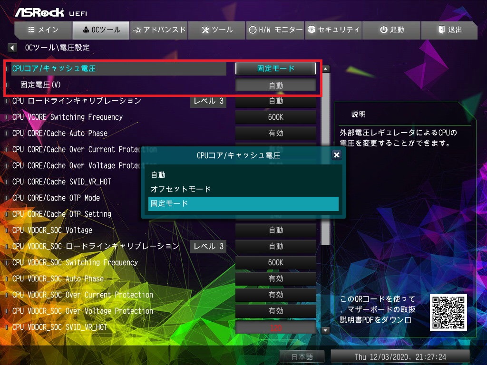Click レベル 3 beside CPU ロードラインキャリブレーション
The width and height of the screenshot is (487, 365).
click(x=208, y=101)
